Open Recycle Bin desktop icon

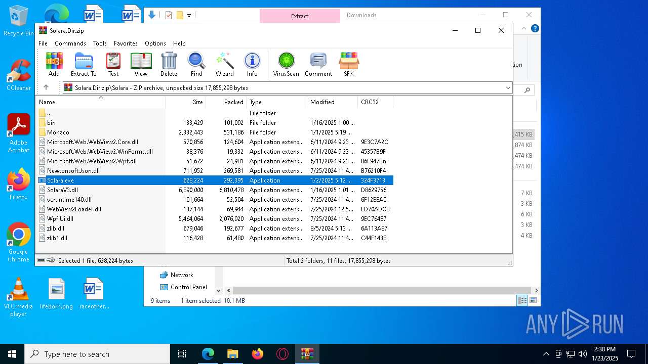click(19, 21)
